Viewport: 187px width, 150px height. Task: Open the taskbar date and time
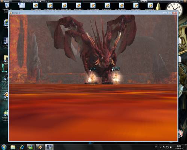(x=179, y=147)
